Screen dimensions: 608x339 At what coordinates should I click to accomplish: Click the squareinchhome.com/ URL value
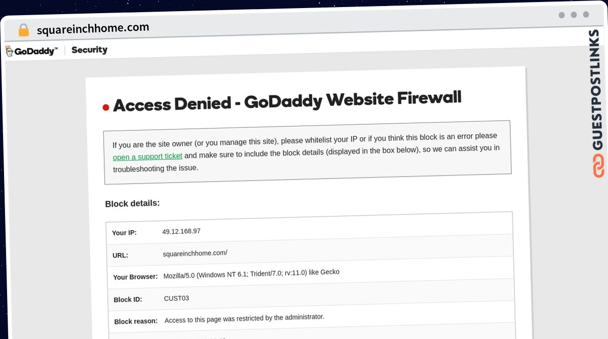click(195, 253)
